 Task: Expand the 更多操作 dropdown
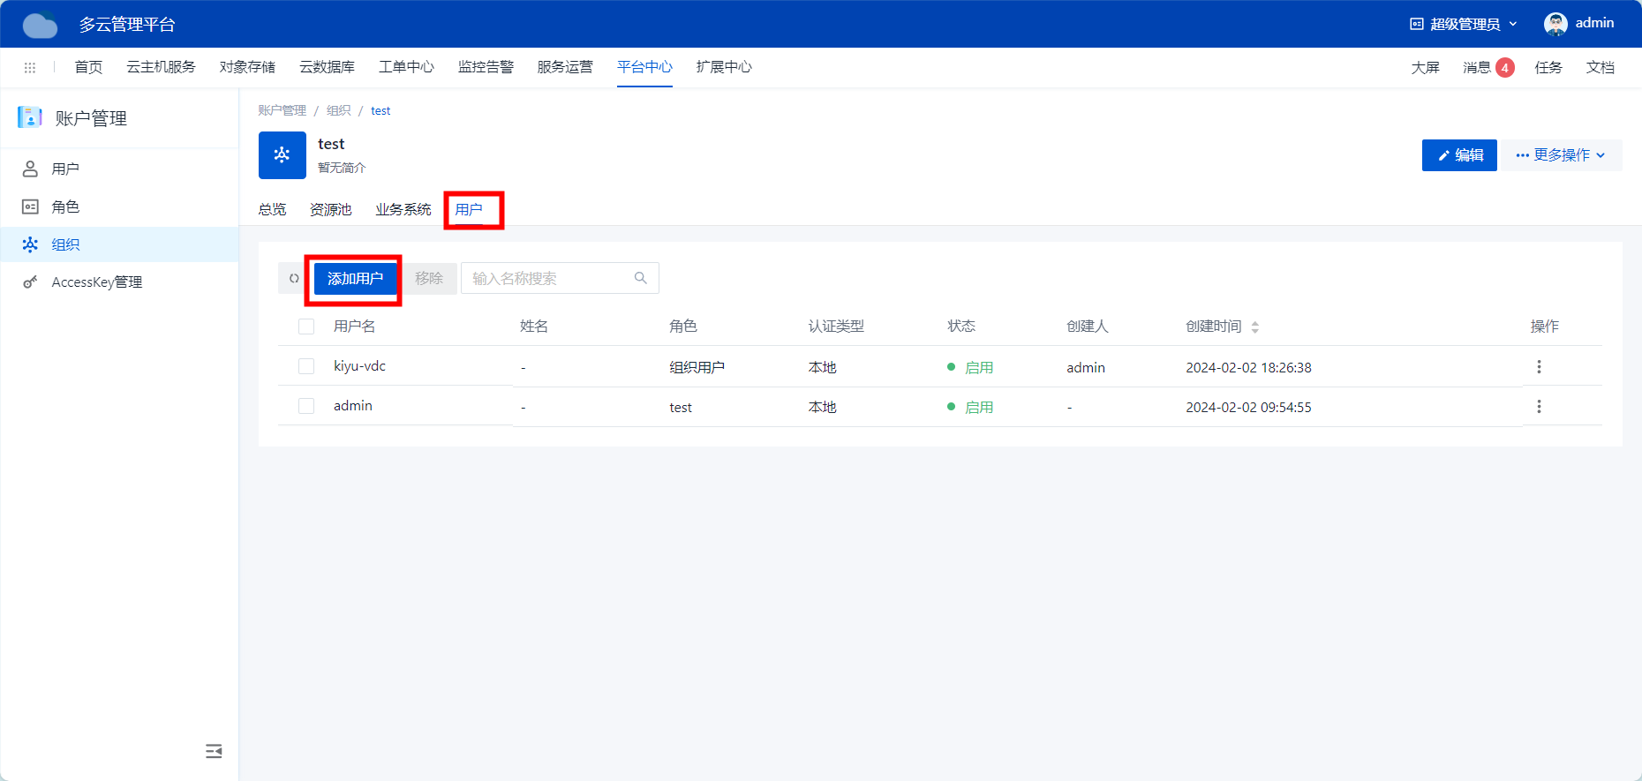point(1562,155)
